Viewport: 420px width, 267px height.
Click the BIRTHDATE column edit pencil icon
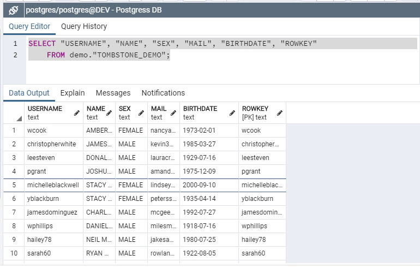click(232, 113)
